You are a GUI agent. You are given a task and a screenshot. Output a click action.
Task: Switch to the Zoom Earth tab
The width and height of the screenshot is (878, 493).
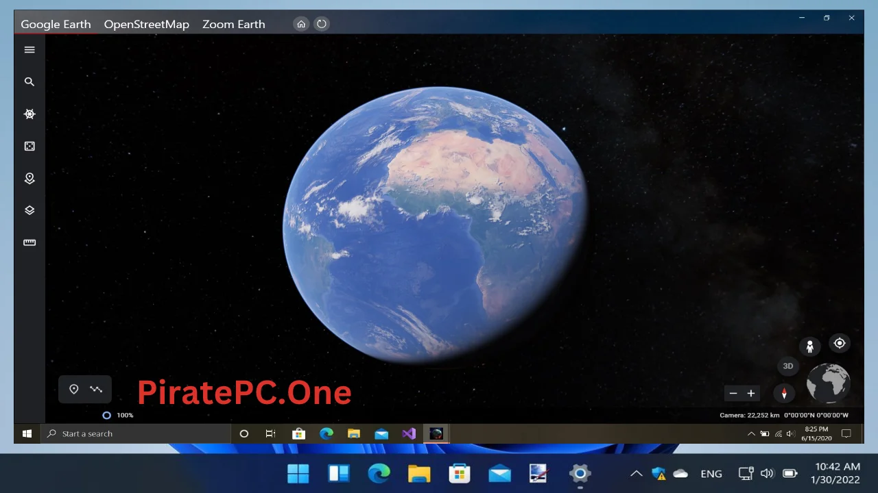pyautogui.click(x=233, y=24)
